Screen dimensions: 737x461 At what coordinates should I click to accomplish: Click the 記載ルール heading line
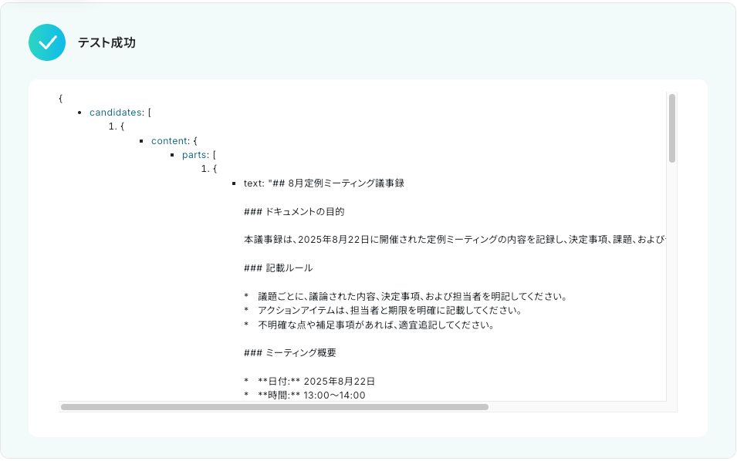[x=279, y=268]
